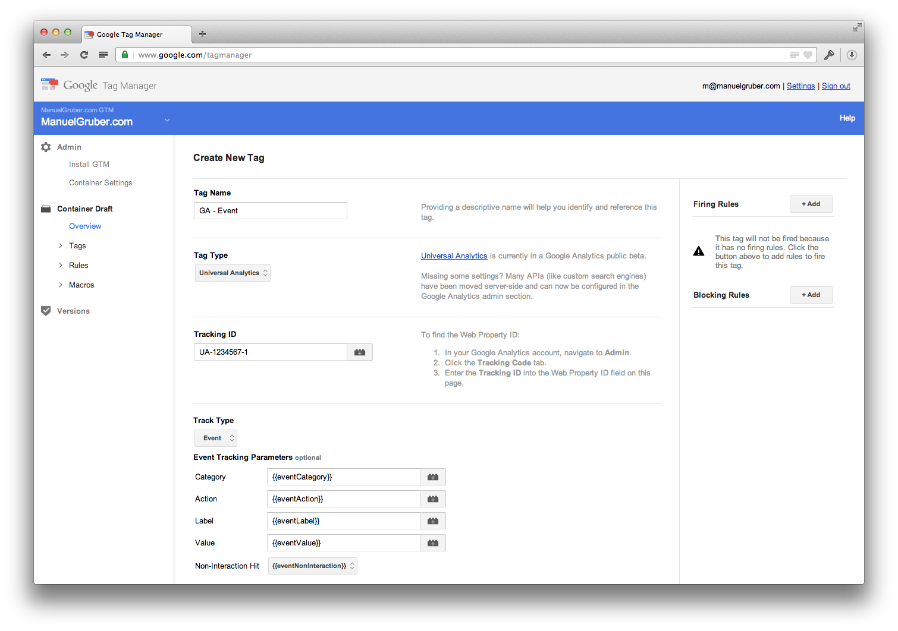Open the Admin section label
898x631 pixels.
[x=69, y=147]
